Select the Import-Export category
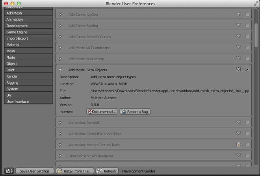The height and width of the screenshot is (176, 260). (x=28, y=38)
